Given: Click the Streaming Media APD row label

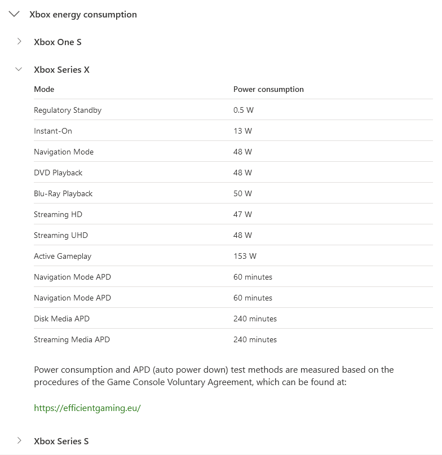Looking at the screenshot, I should point(72,340).
